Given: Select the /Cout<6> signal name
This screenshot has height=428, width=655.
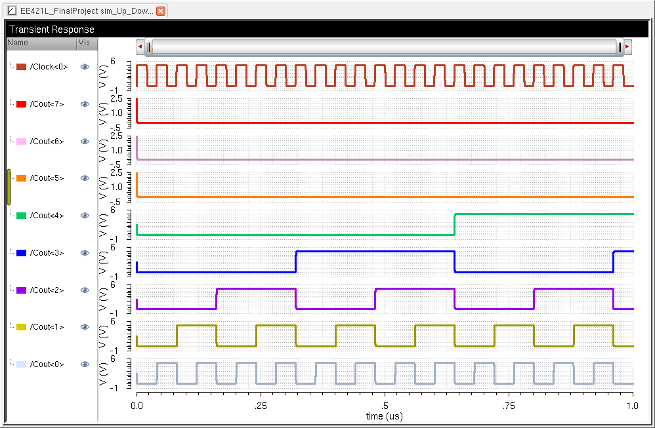Looking at the screenshot, I should tap(47, 142).
